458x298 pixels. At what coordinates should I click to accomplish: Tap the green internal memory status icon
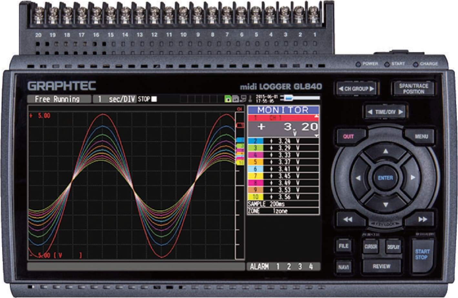tap(228, 99)
